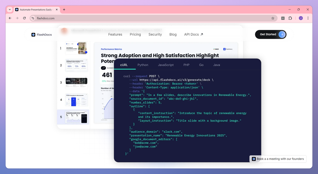Screen dimensions: 318x174
Task: Click the "number_slides": 5 code line
Action: click(x=145, y=102)
